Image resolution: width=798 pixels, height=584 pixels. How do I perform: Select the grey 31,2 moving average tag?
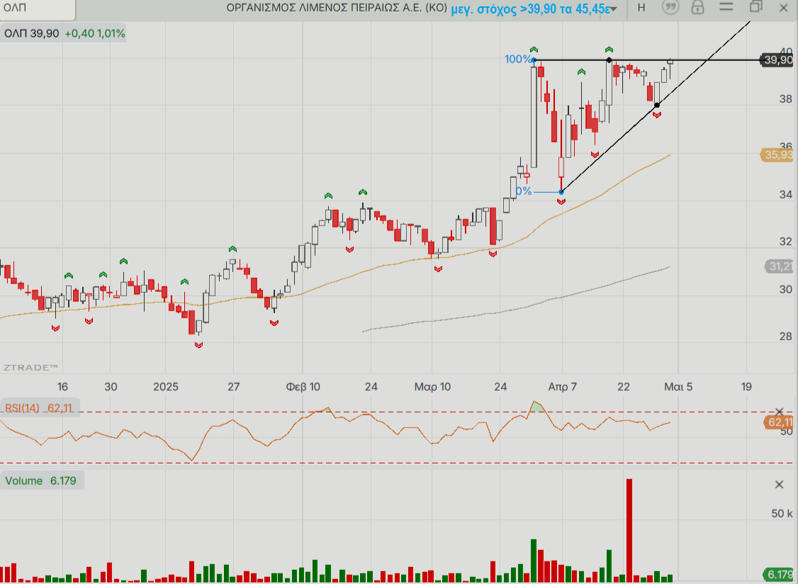pos(780,266)
